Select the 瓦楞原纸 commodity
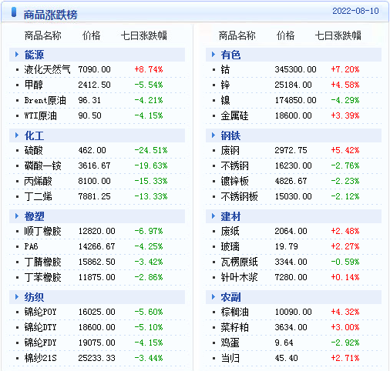 click(x=239, y=262)
